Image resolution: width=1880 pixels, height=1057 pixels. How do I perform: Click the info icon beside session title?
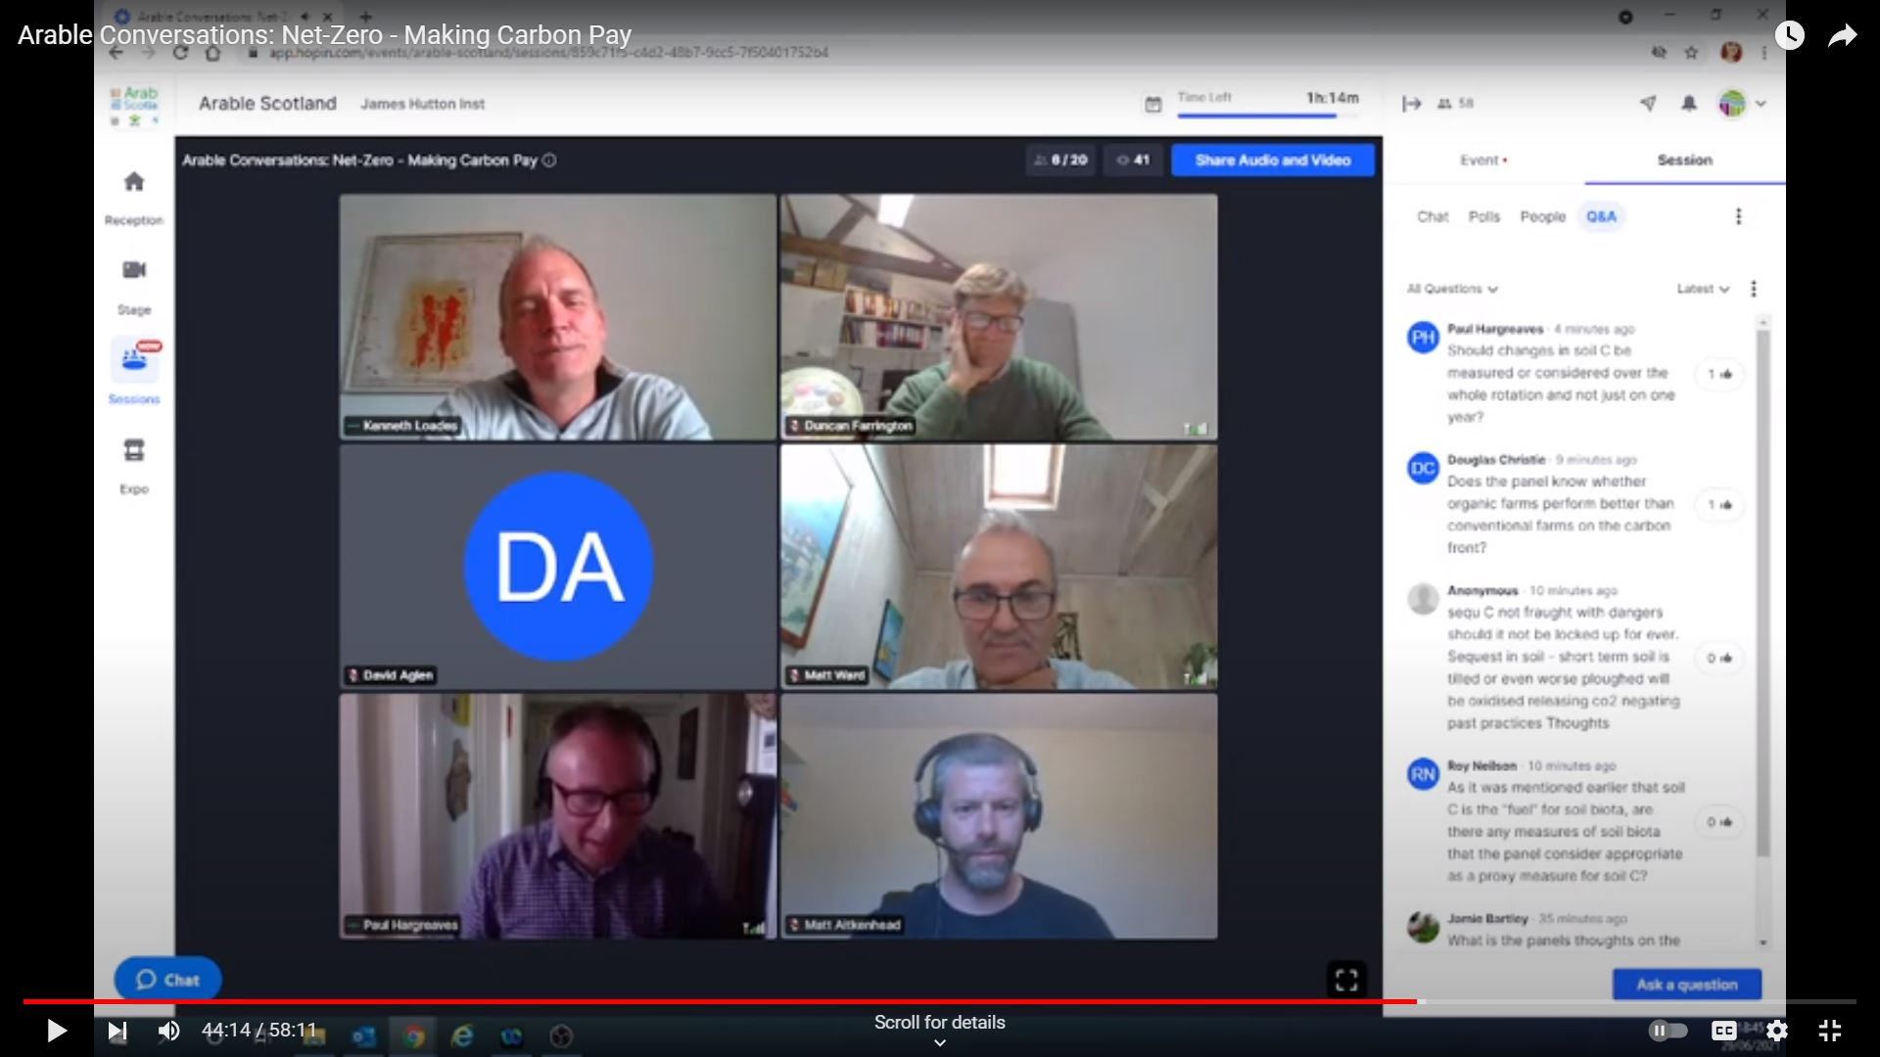click(x=549, y=161)
